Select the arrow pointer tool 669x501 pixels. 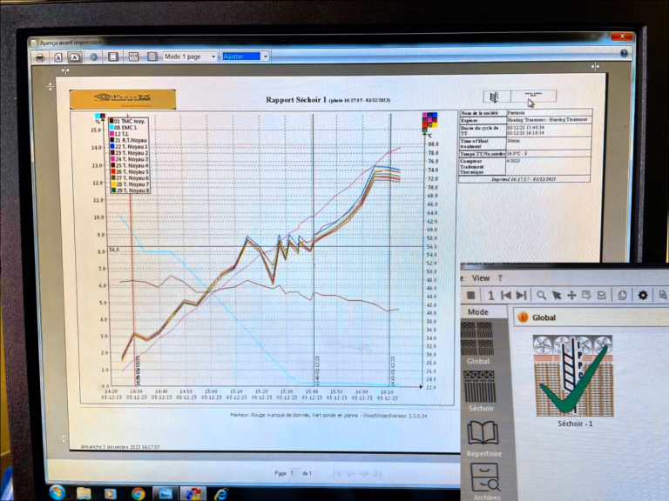pos(556,296)
